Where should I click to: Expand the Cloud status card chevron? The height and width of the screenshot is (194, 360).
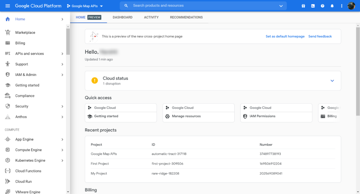332,81
